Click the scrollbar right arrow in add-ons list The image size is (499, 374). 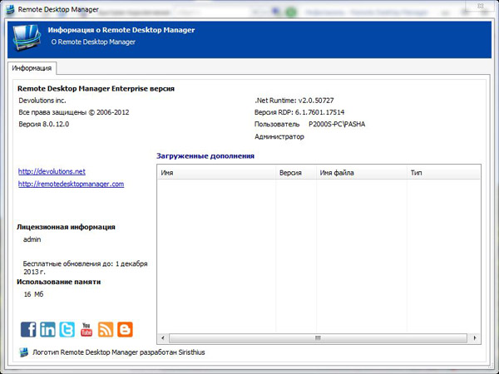coord(476,338)
